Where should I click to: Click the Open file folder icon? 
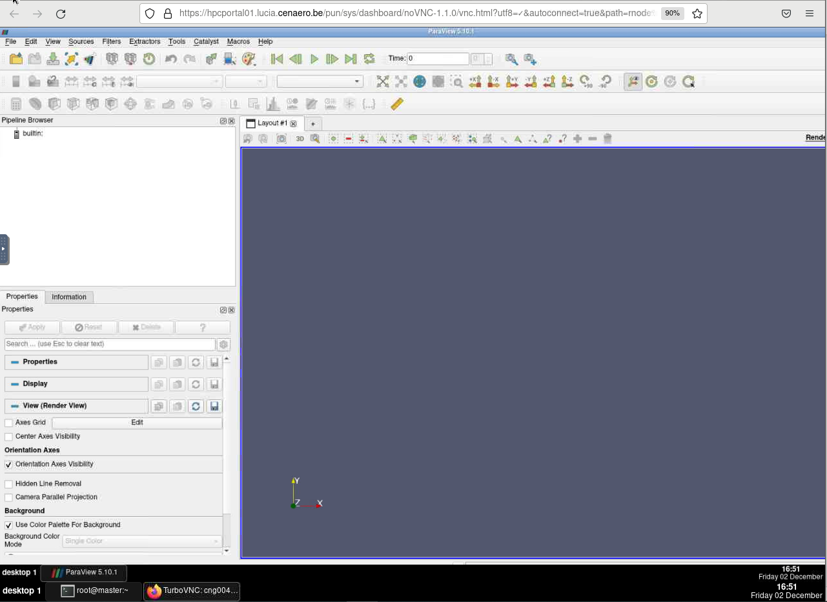click(x=16, y=59)
